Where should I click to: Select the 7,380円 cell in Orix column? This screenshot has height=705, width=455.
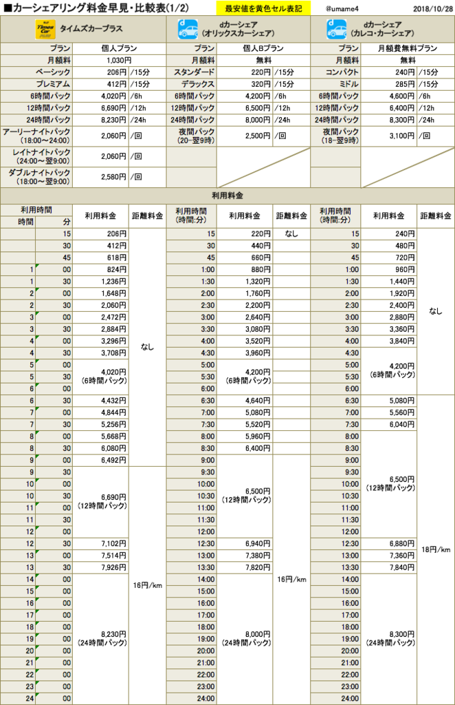[245, 556]
